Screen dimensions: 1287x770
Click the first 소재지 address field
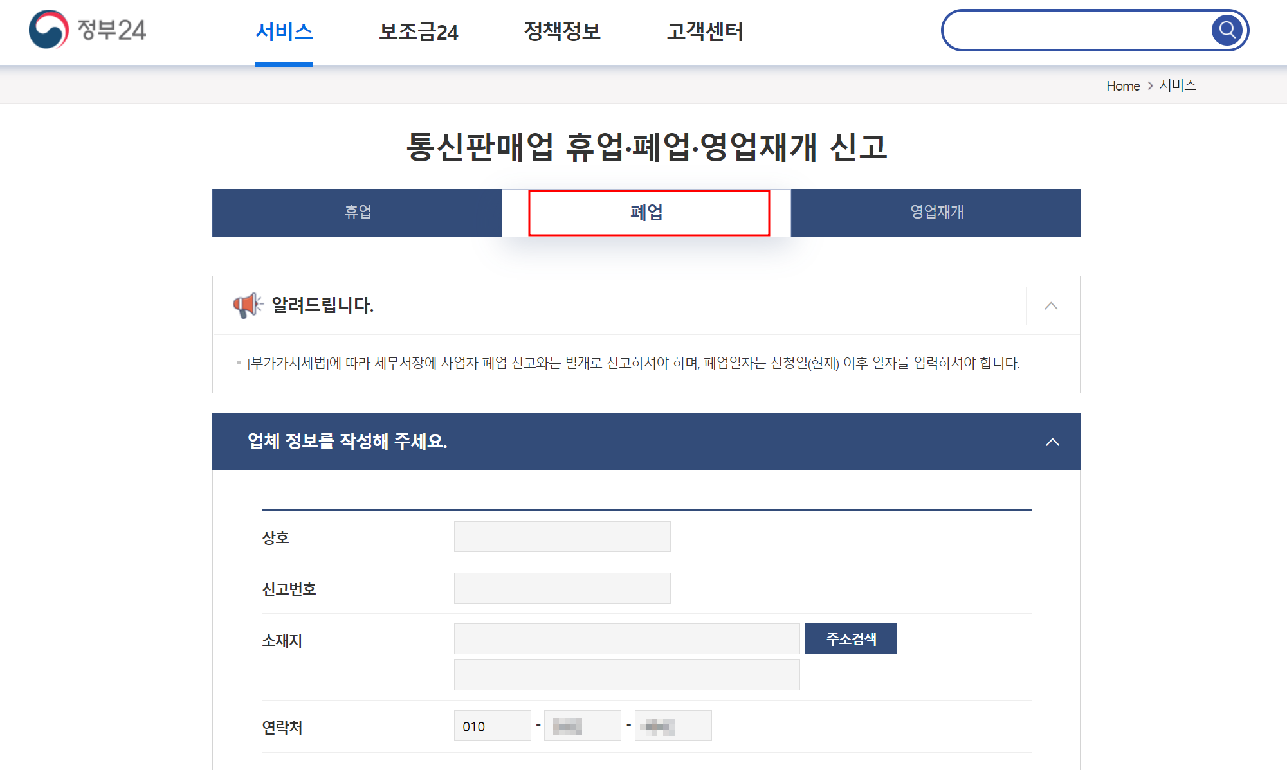pyautogui.click(x=626, y=639)
